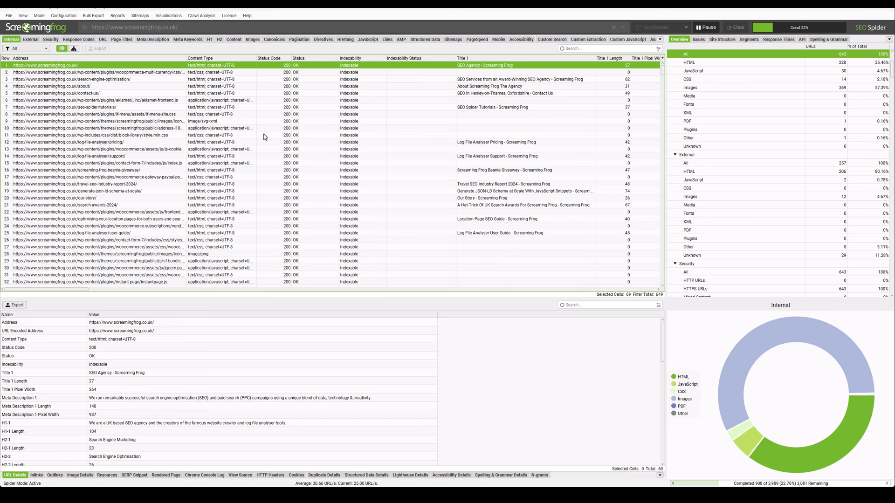Click the lower panel search options icon

pyautogui.click(x=659, y=305)
